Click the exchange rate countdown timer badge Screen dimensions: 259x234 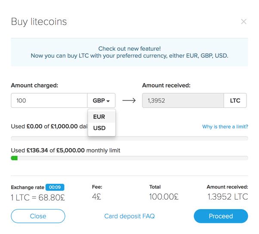pyautogui.click(x=55, y=187)
